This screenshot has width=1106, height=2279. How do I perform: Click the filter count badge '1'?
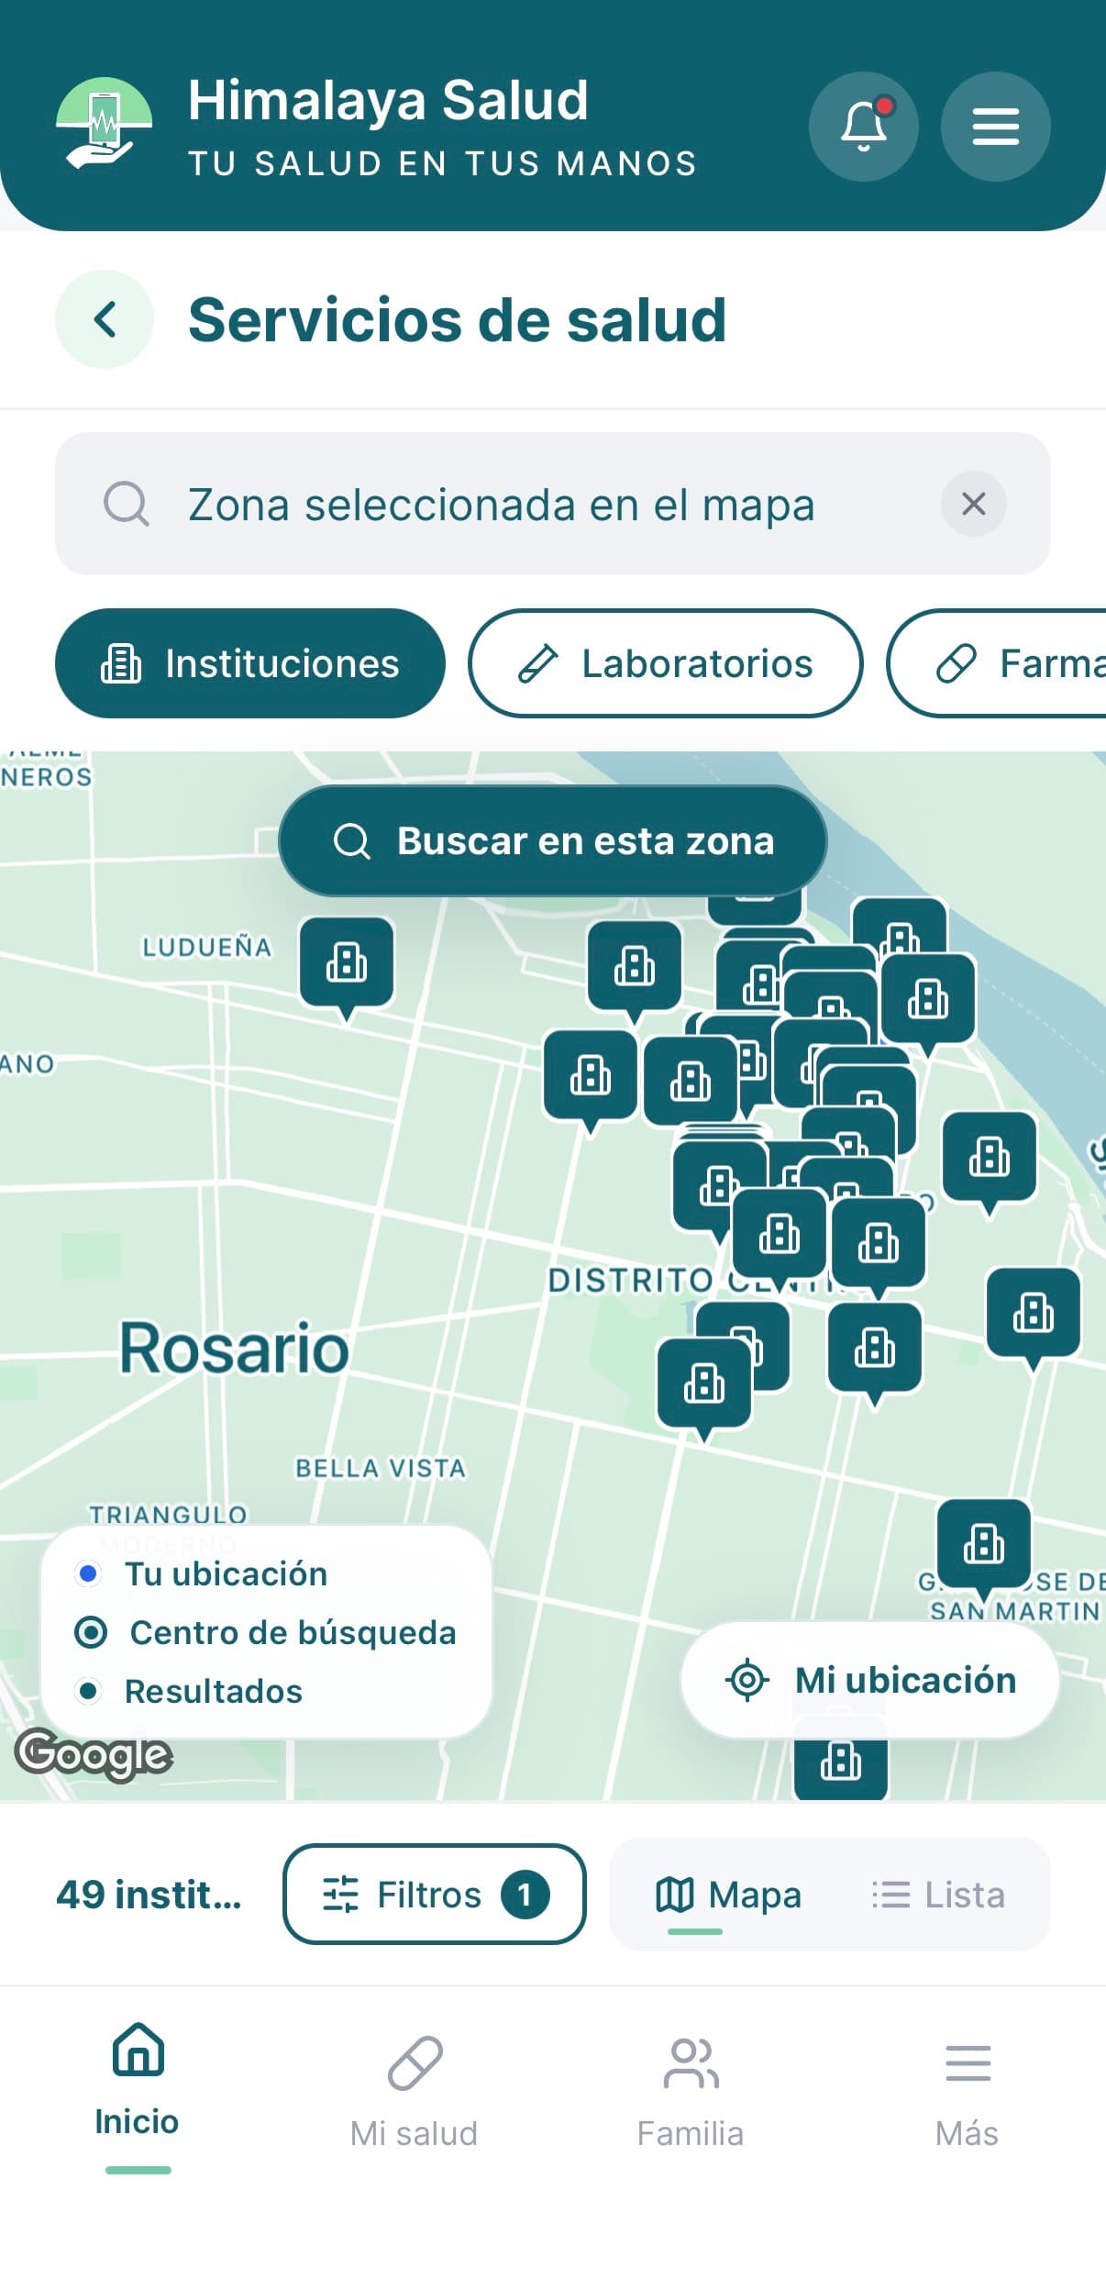[525, 1895]
